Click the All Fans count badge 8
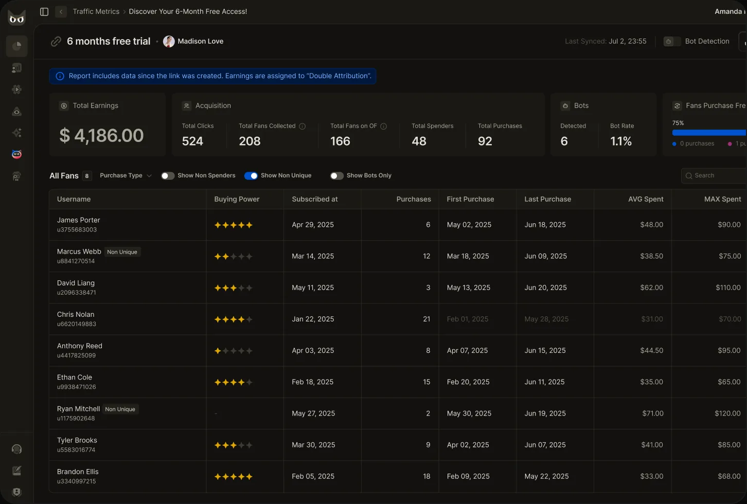 point(87,176)
